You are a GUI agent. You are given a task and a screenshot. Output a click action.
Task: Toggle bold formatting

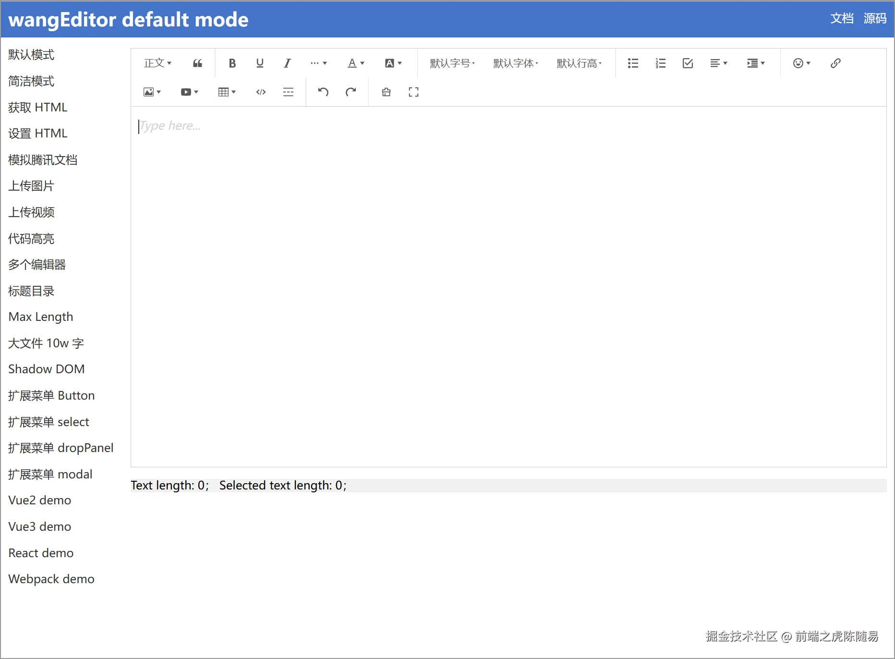coord(232,63)
